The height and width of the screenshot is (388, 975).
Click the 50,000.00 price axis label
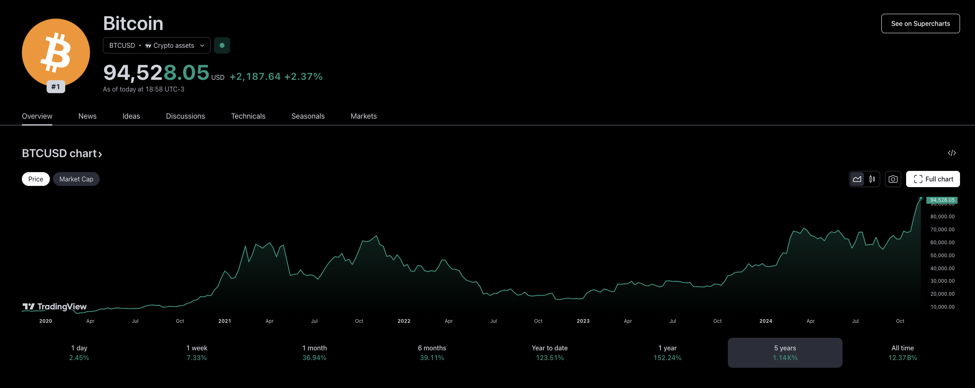pos(943,256)
